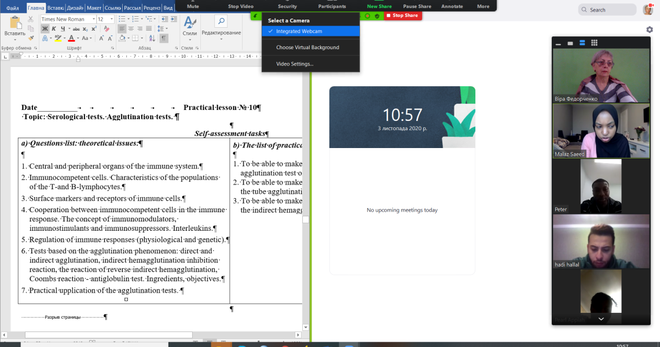The width and height of the screenshot is (660, 347).
Task: Click align right paragraph icon
Action: click(x=140, y=29)
